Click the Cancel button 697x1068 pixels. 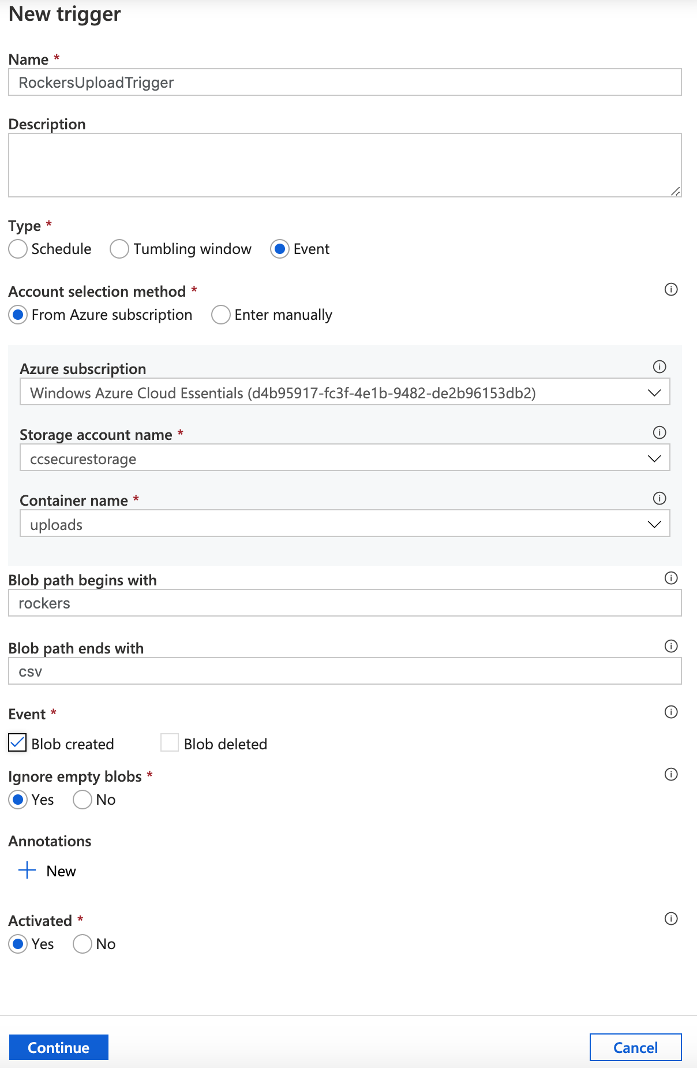636,1047
